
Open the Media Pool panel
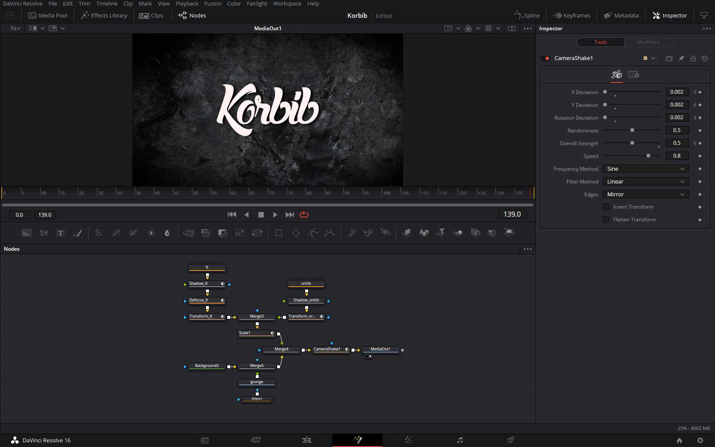[x=48, y=15]
